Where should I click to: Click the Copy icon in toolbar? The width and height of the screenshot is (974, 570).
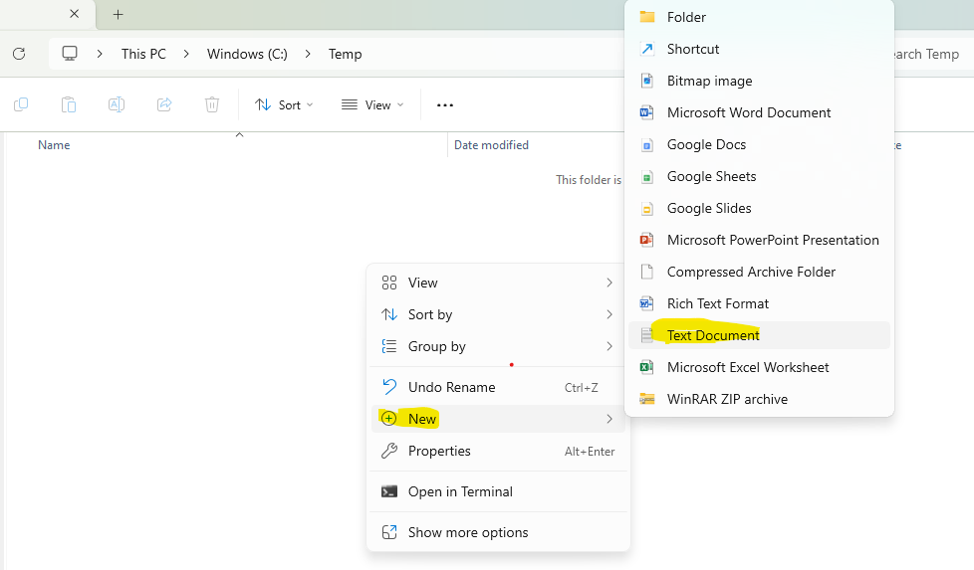(21, 104)
